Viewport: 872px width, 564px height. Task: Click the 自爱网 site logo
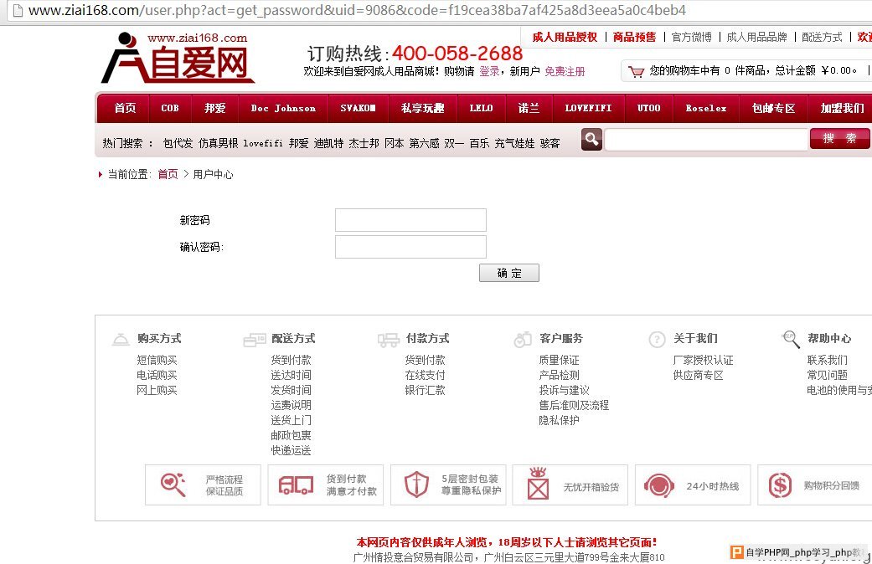[x=178, y=58]
